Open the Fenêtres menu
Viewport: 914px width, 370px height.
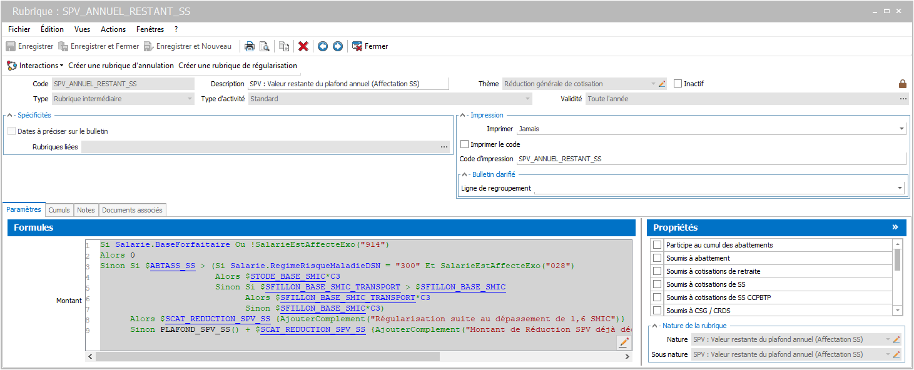150,29
